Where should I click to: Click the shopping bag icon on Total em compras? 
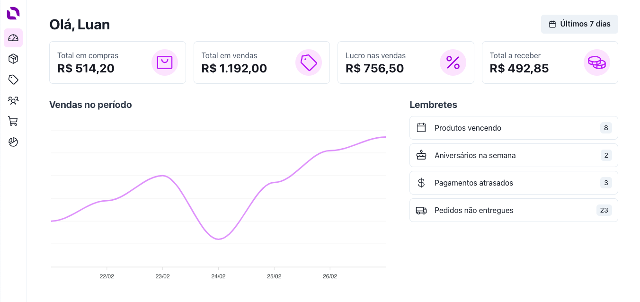click(165, 62)
